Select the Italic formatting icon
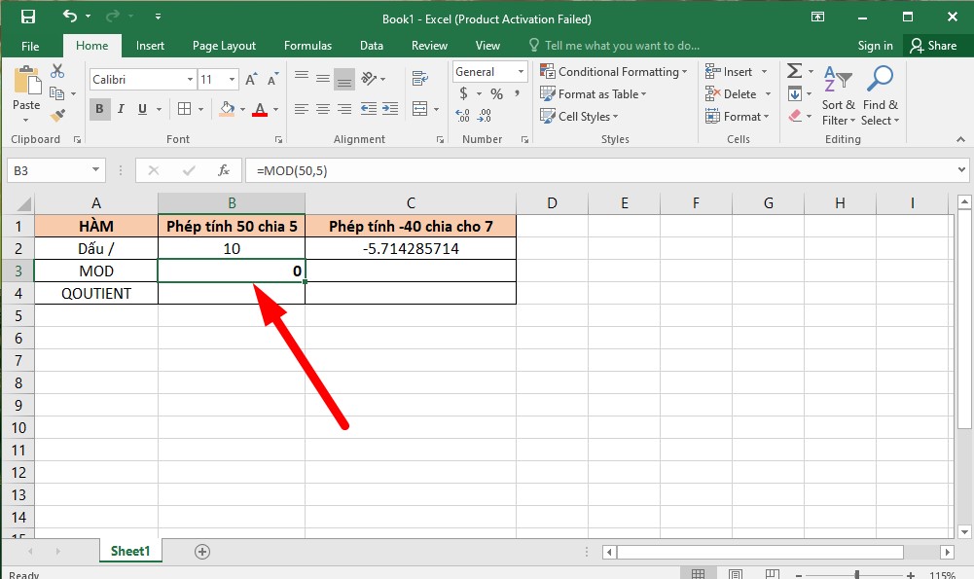This screenshot has width=974, height=579. click(119, 109)
